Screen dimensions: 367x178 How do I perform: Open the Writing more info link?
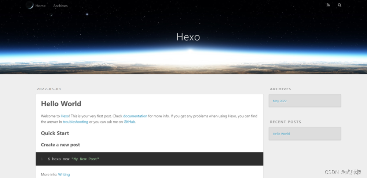pos(64,174)
